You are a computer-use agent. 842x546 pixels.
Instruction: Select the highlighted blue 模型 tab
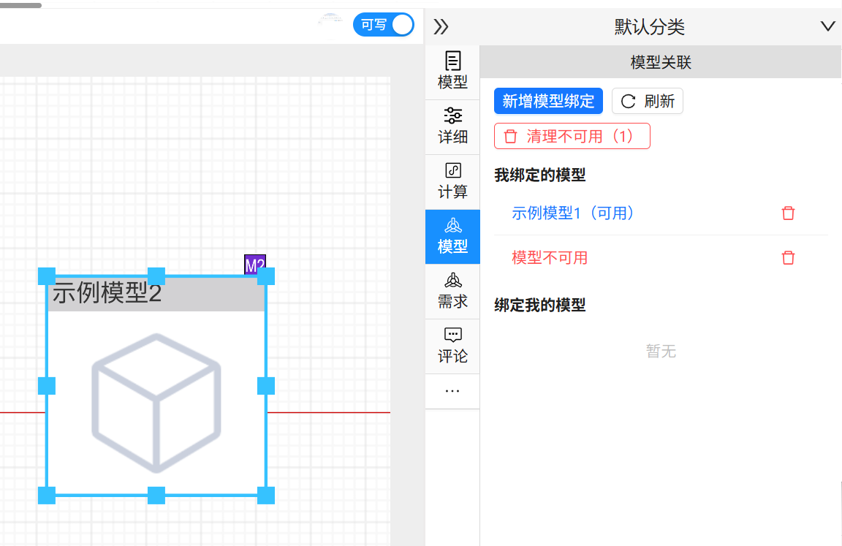[x=452, y=237]
